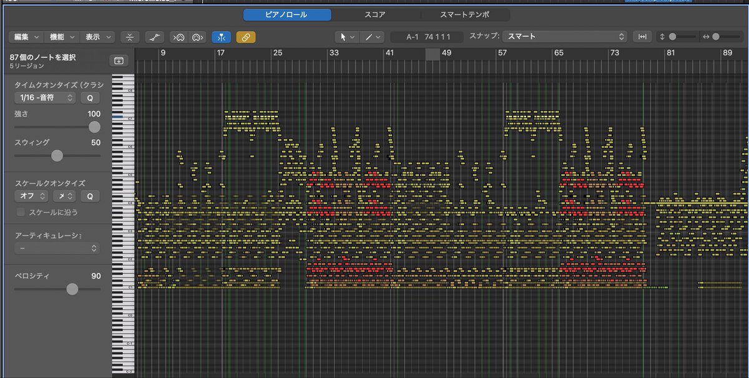The height and width of the screenshot is (378, 749).
Task: Click the horizontal auto zoom icon
Action: (x=642, y=37)
